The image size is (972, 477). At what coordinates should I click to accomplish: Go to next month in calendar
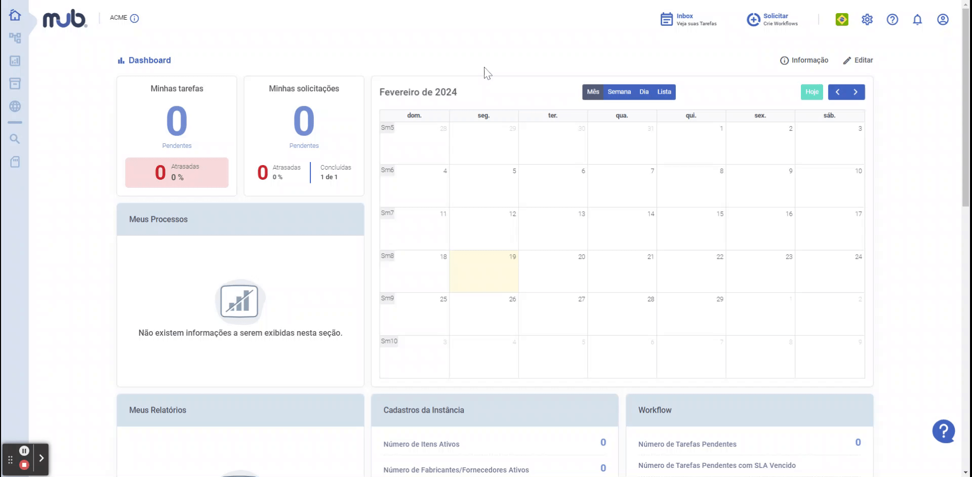coord(856,92)
